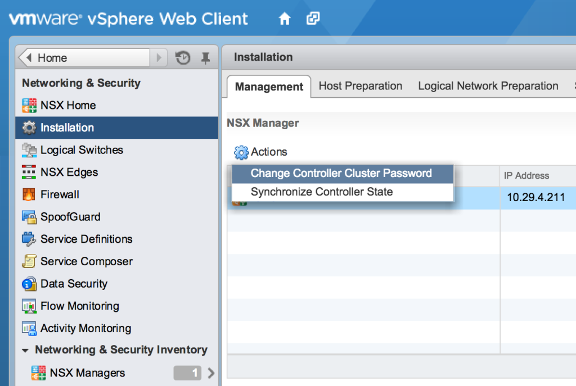Screen dimensions: 576x386
Task: Click the forward navigation arrow beside Home
Action: tap(159, 58)
